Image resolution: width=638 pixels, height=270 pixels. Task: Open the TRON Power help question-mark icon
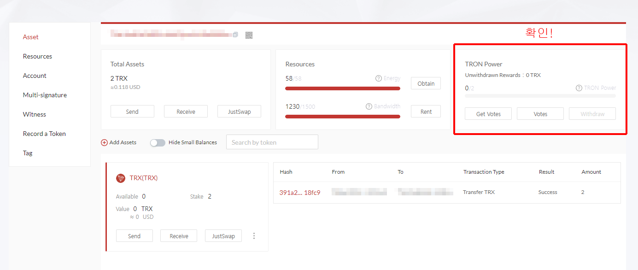tap(579, 88)
